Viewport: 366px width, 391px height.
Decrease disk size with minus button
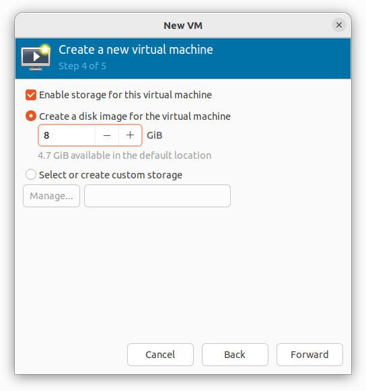point(107,135)
